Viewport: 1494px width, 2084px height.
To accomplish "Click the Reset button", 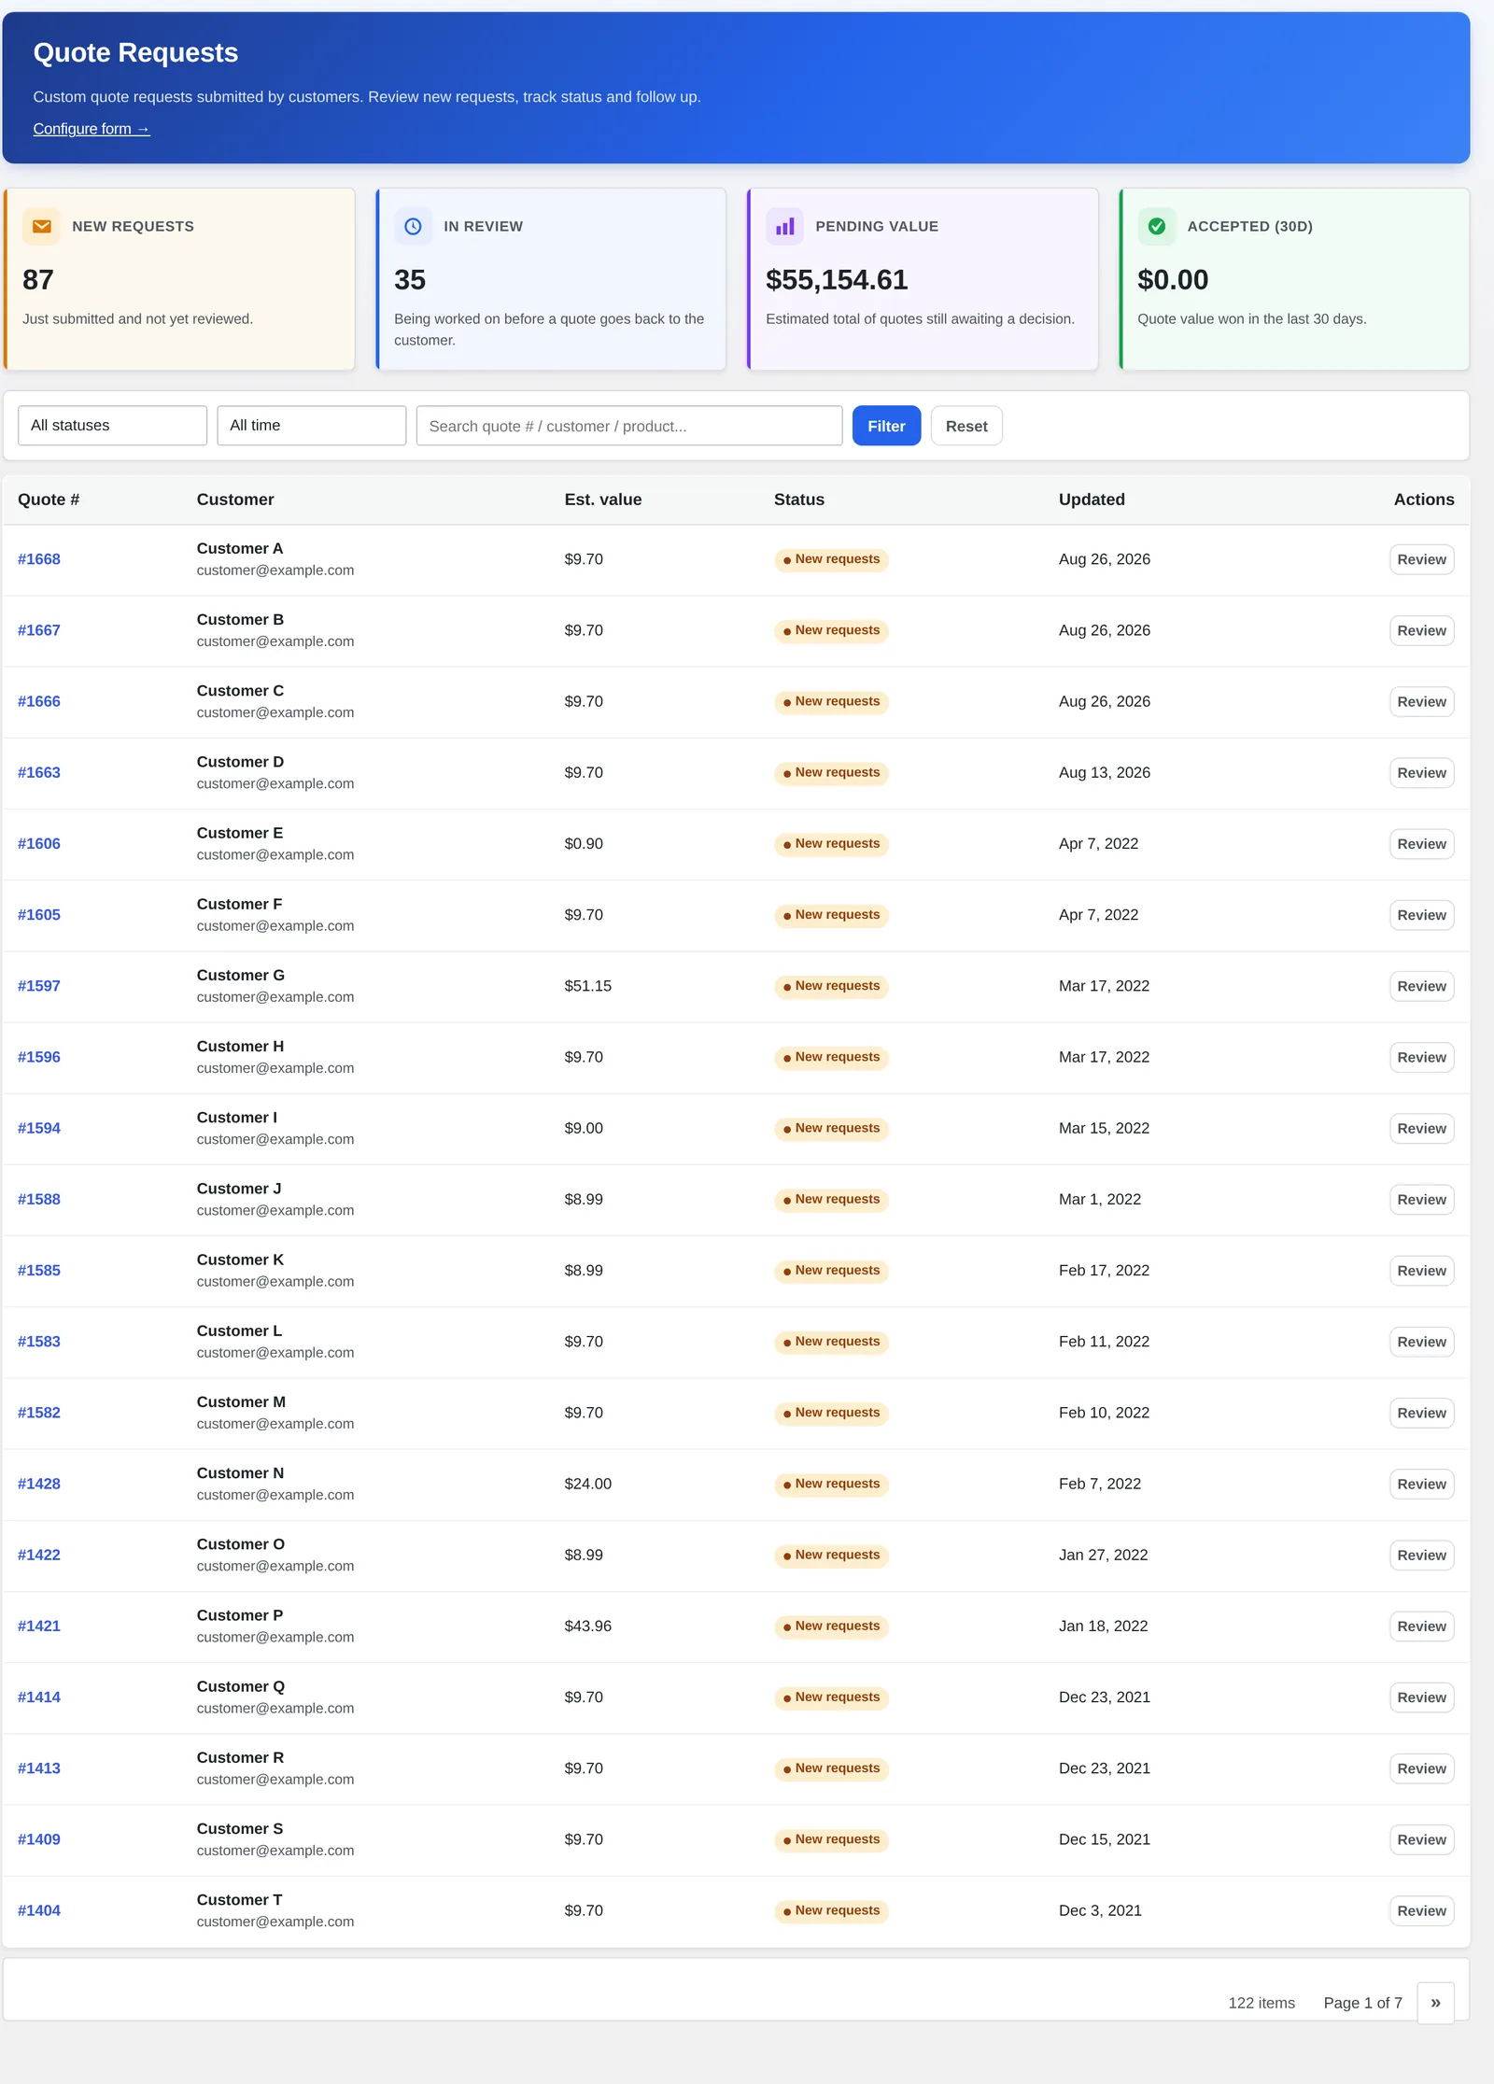I will pos(966,426).
